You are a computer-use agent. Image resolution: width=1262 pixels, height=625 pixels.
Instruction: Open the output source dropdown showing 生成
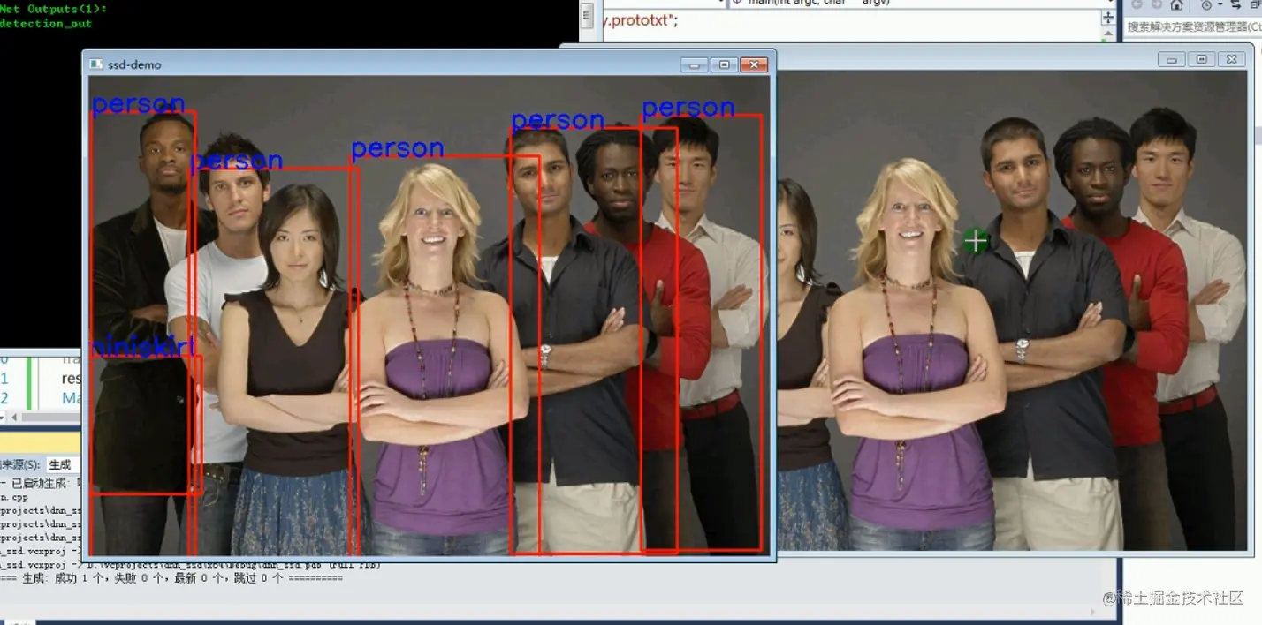65,464
